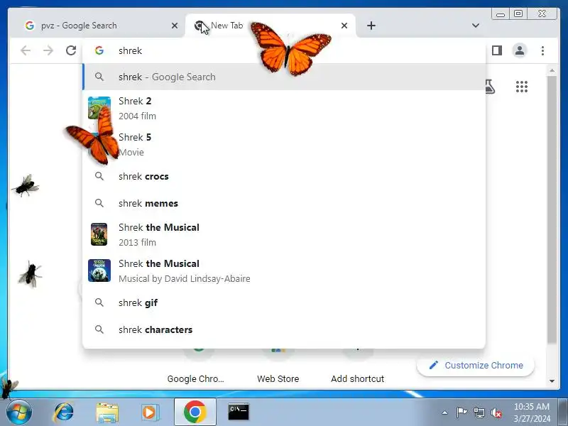
Task: Click the search icon beside shrek gif
Action: (x=99, y=303)
